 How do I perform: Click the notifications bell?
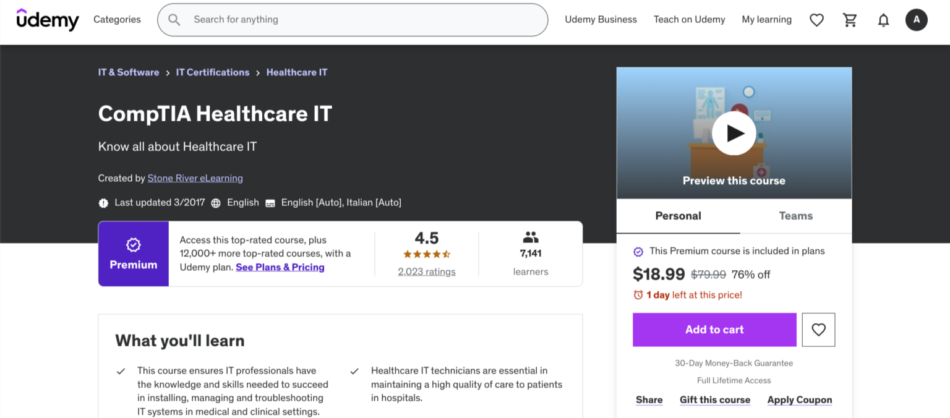point(883,19)
